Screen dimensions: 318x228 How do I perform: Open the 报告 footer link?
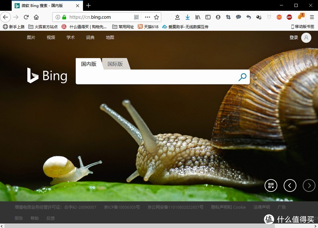[x=19, y=218]
